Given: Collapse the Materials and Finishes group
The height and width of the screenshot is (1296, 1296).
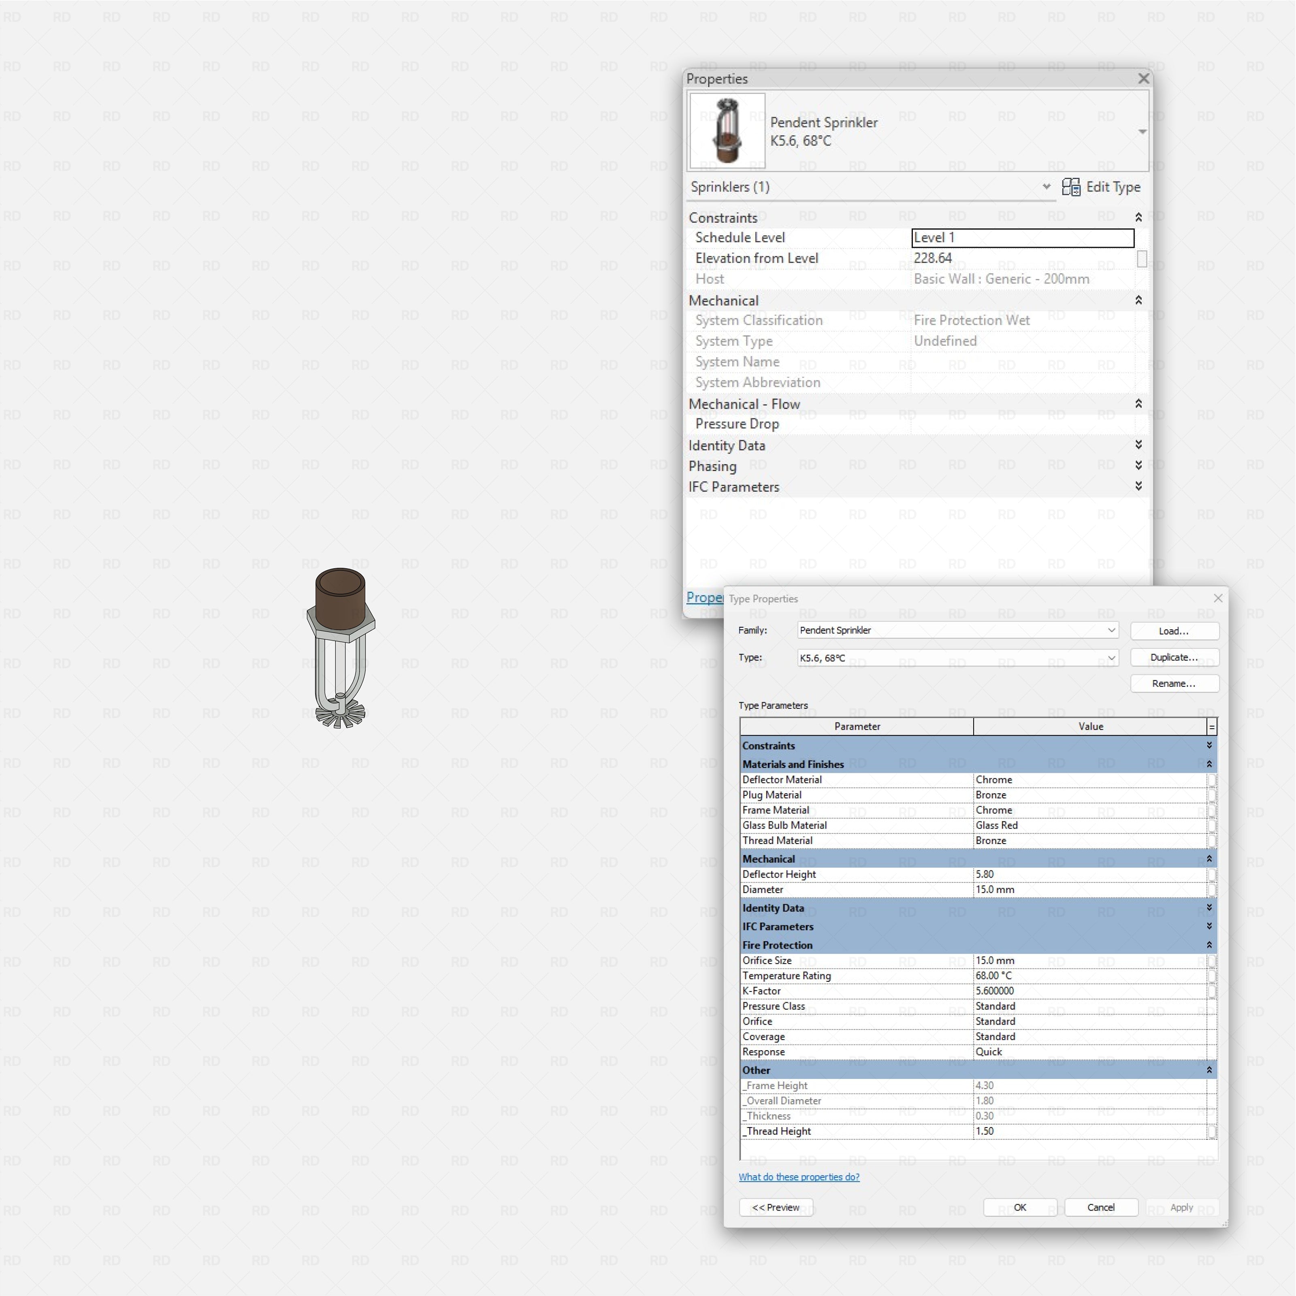Looking at the screenshot, I should click(x=1209, y=764).
